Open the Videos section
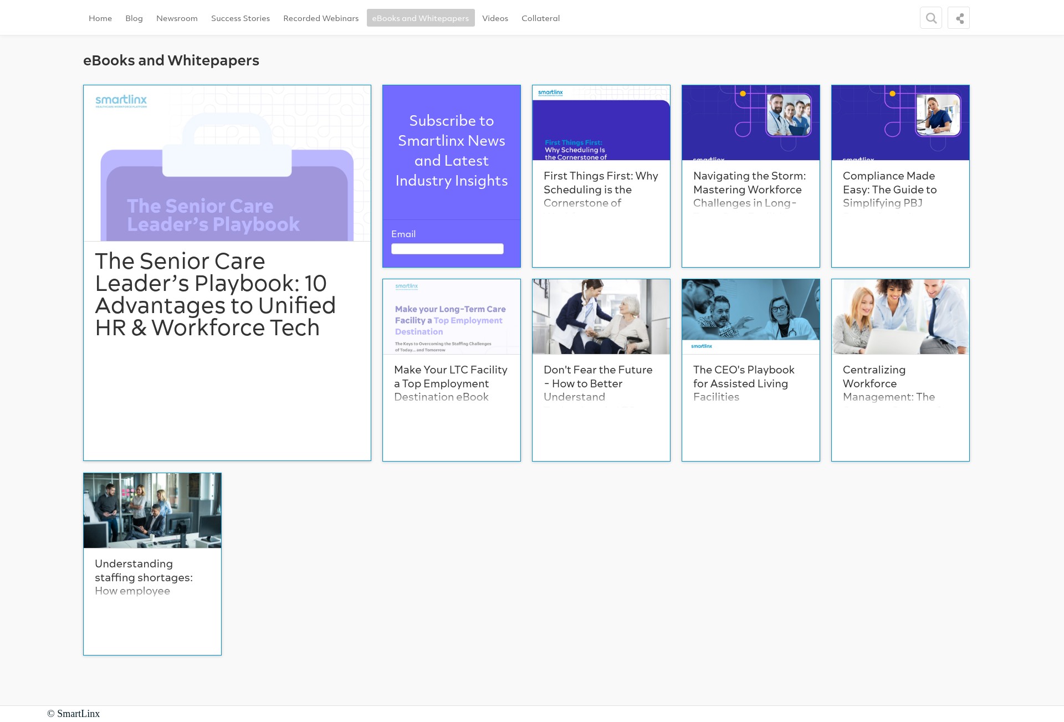Screen dimensions: 1064x722 (495, 18)
